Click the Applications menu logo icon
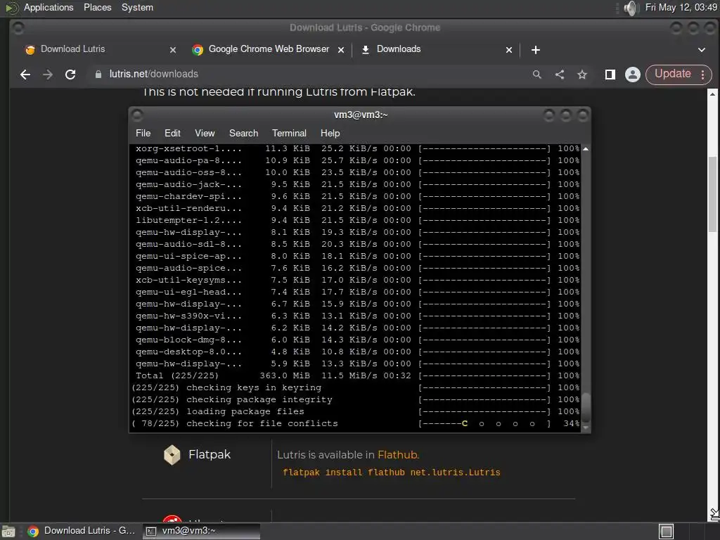 click(12, 8)
